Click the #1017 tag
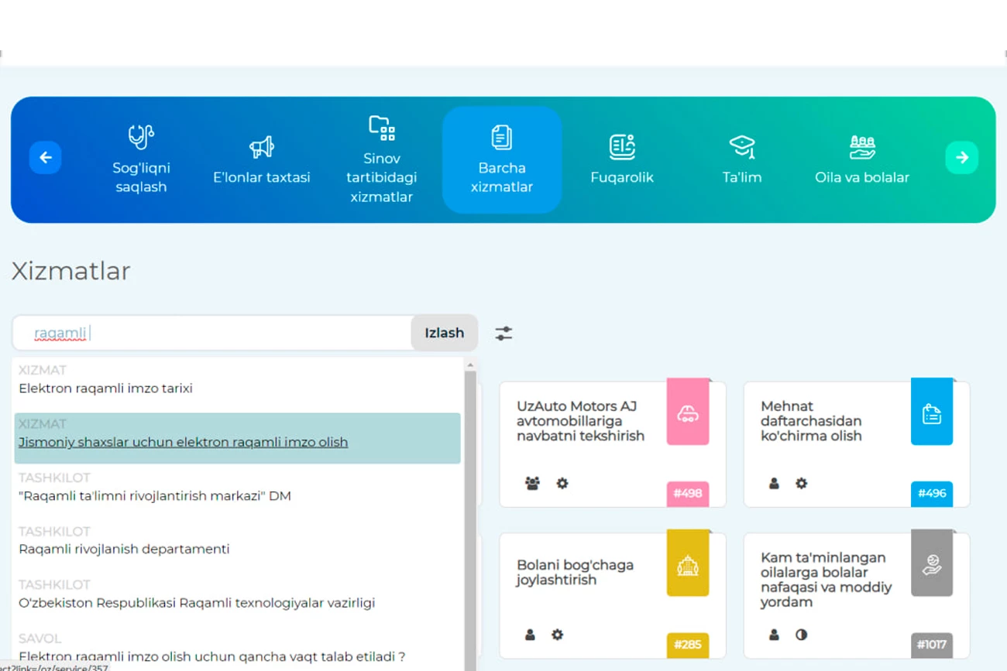 pyautogui.click(x=932, y=645)
